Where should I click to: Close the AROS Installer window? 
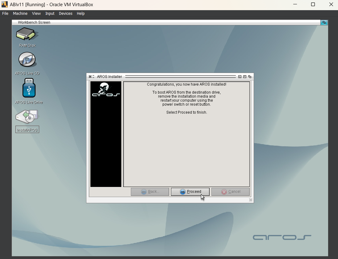coord(90,77)
